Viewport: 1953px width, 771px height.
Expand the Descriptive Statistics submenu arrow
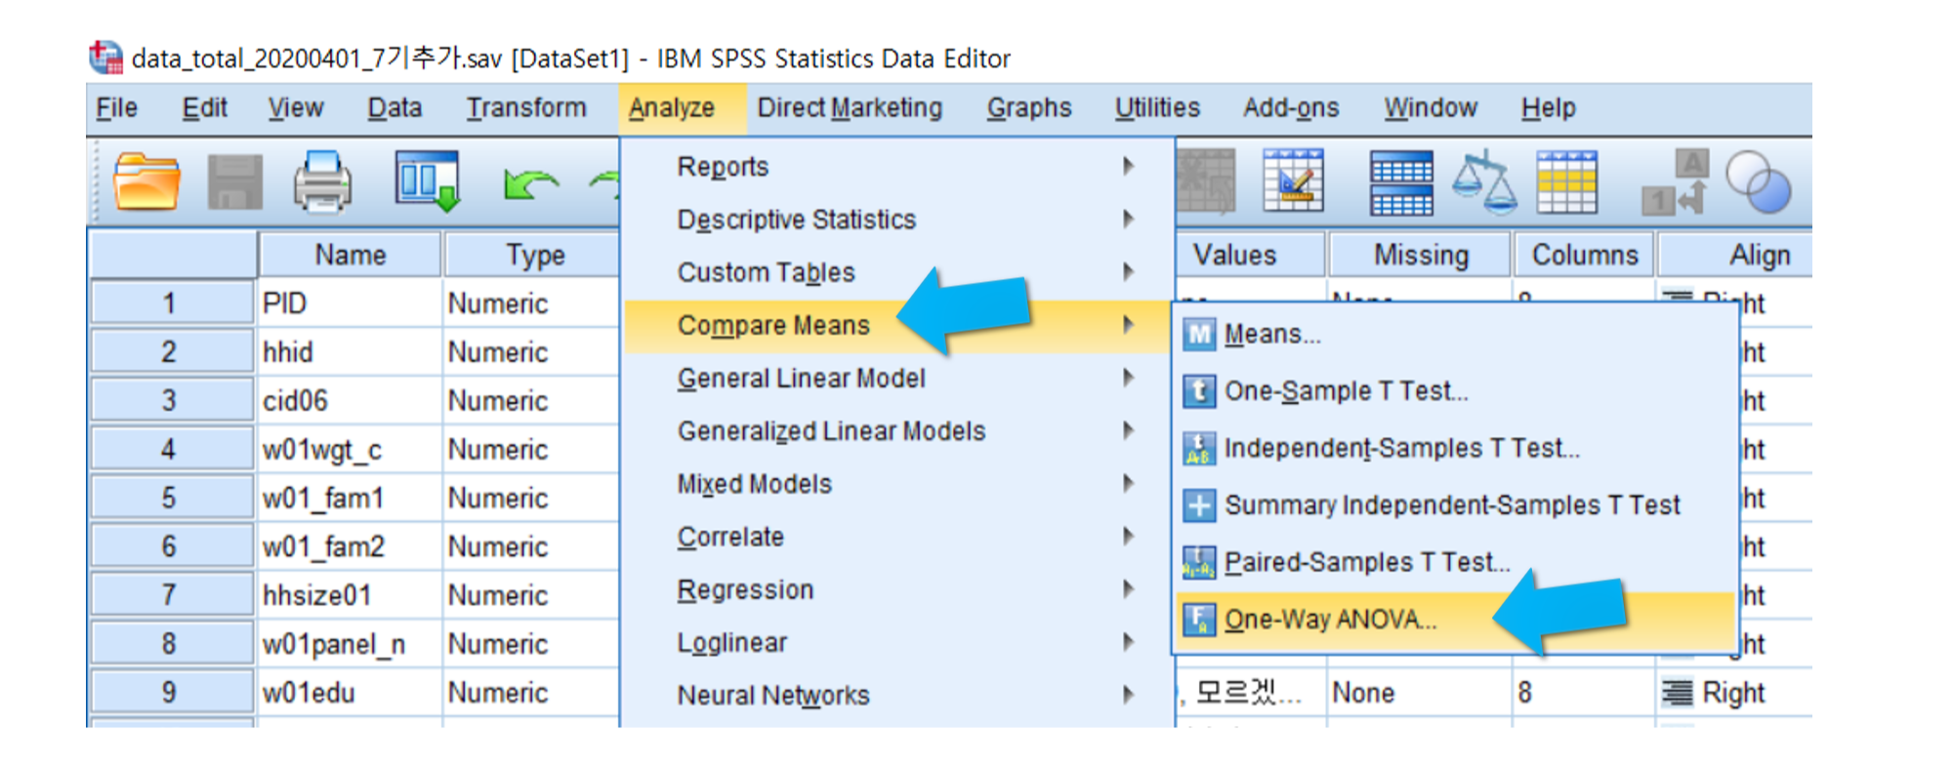pyautogui.click(x=1128, y=219)
